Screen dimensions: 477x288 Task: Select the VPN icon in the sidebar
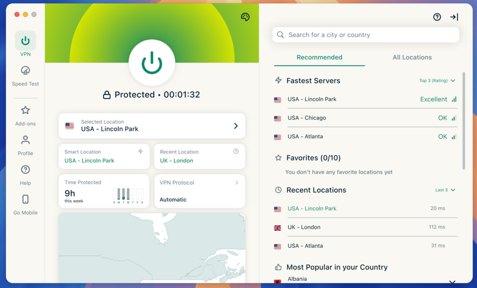coord(25,41)
